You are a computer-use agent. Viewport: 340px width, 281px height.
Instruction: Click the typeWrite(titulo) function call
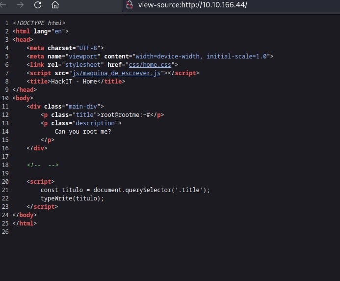pos(72,198)
